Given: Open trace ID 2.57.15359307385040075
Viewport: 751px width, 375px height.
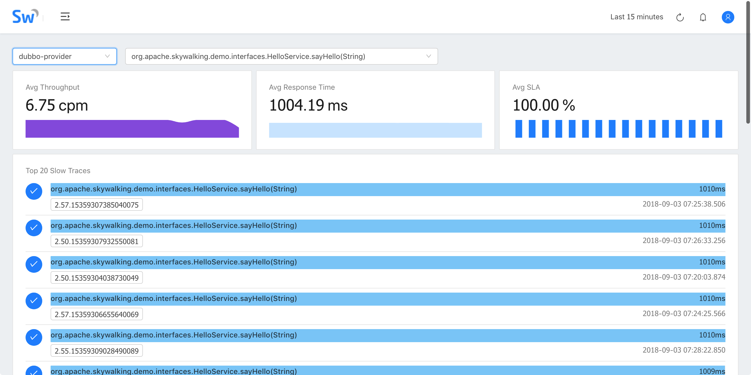Looking at the screenshot, I should pyautogui.click(x=96, y=205).
